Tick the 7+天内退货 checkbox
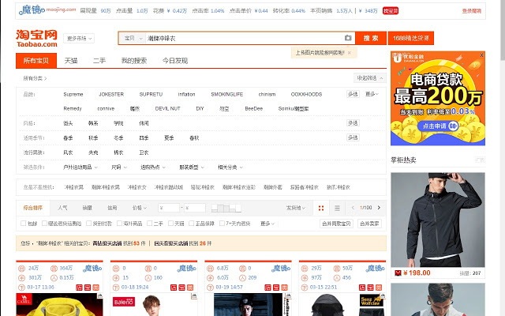Image resolution: width=505 pixels, height=316 pixels. click(222, 223)
